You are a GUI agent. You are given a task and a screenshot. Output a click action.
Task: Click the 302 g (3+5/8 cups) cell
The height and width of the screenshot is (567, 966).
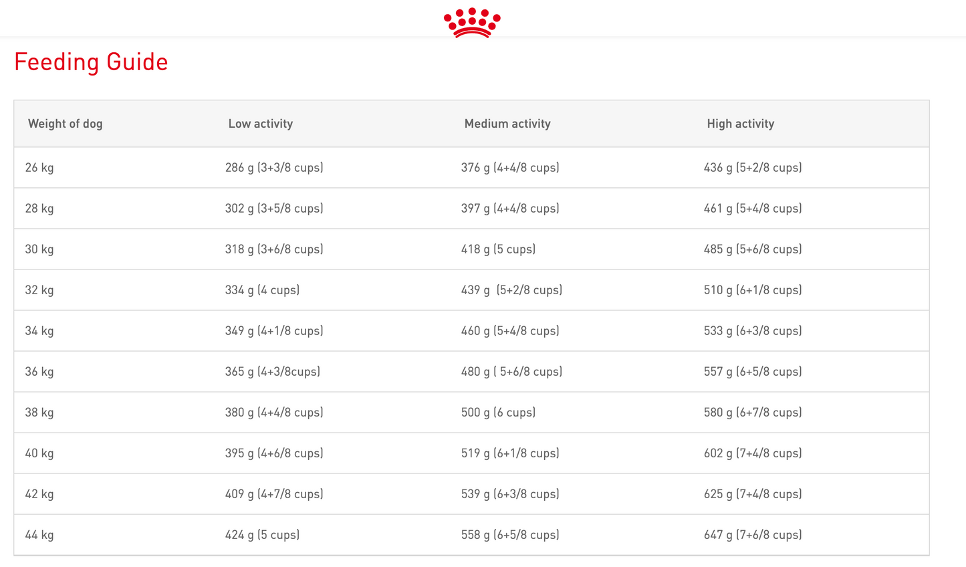coord(274,209)
